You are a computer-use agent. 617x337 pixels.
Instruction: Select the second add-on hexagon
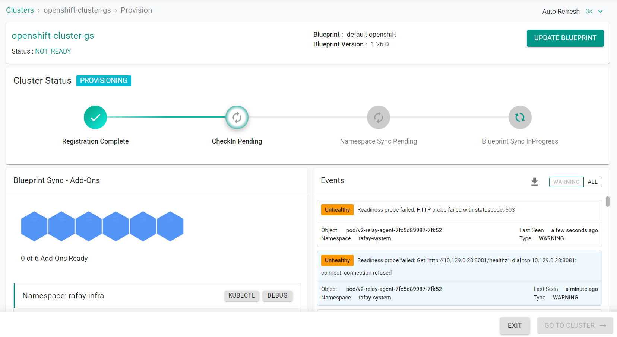click(x=61, y=226)
